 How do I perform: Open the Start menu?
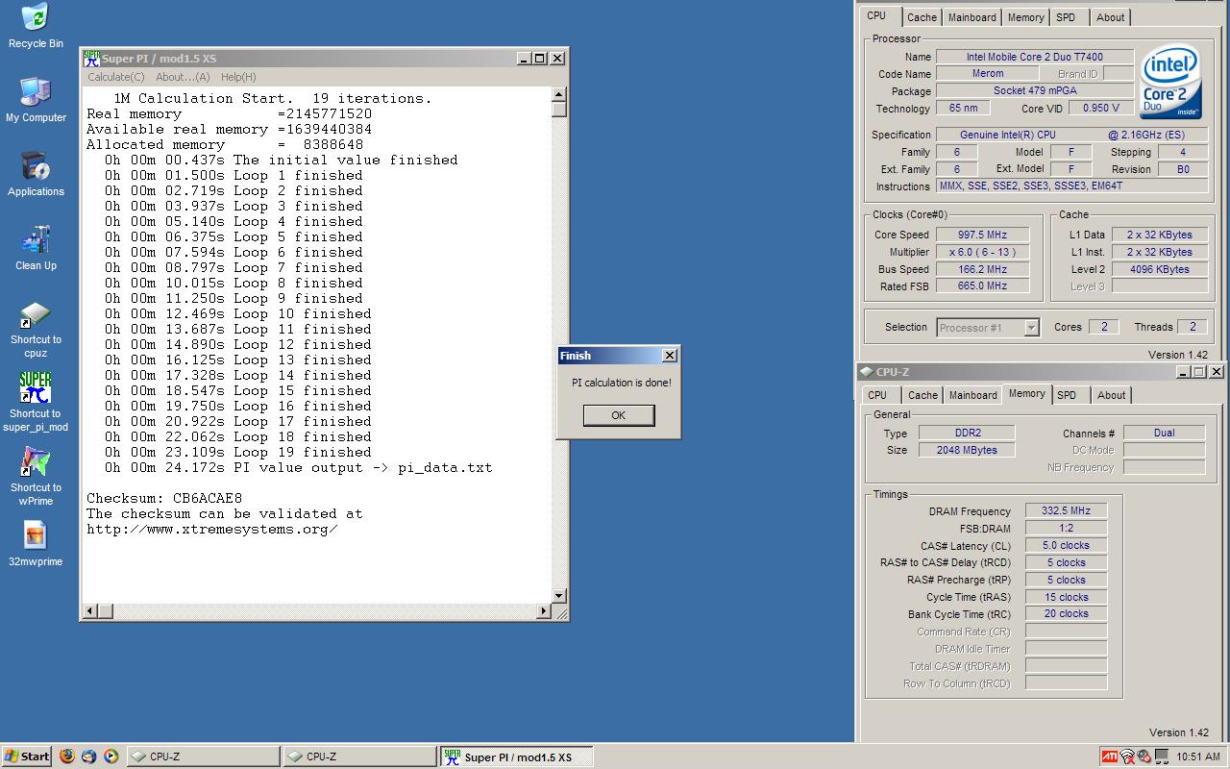pos(27,757)
